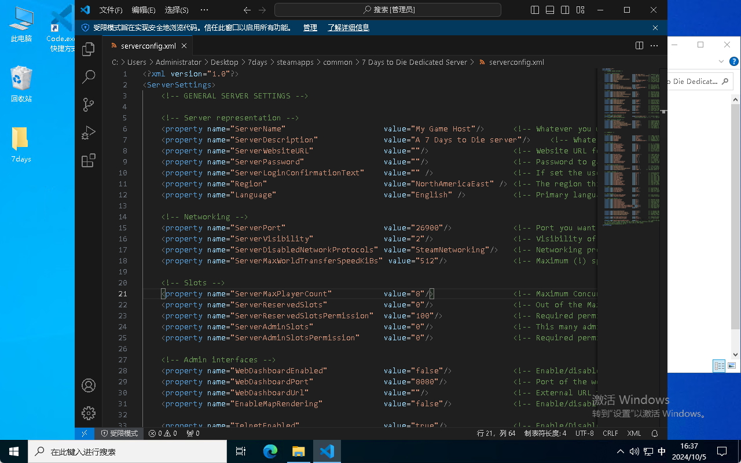Open the Run and Debug view

click(89, 133)
